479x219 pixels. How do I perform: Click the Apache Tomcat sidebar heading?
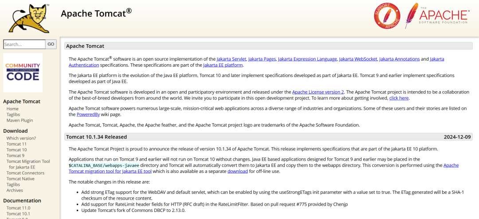click(x=22, y=101)
